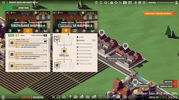Remove the first destination with its X
Viewport: 179px width, 100px height.
pyautogui.click(x=46, y=39)
